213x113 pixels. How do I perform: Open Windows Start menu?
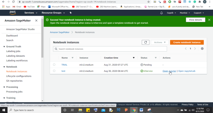(x=4, y=110)
